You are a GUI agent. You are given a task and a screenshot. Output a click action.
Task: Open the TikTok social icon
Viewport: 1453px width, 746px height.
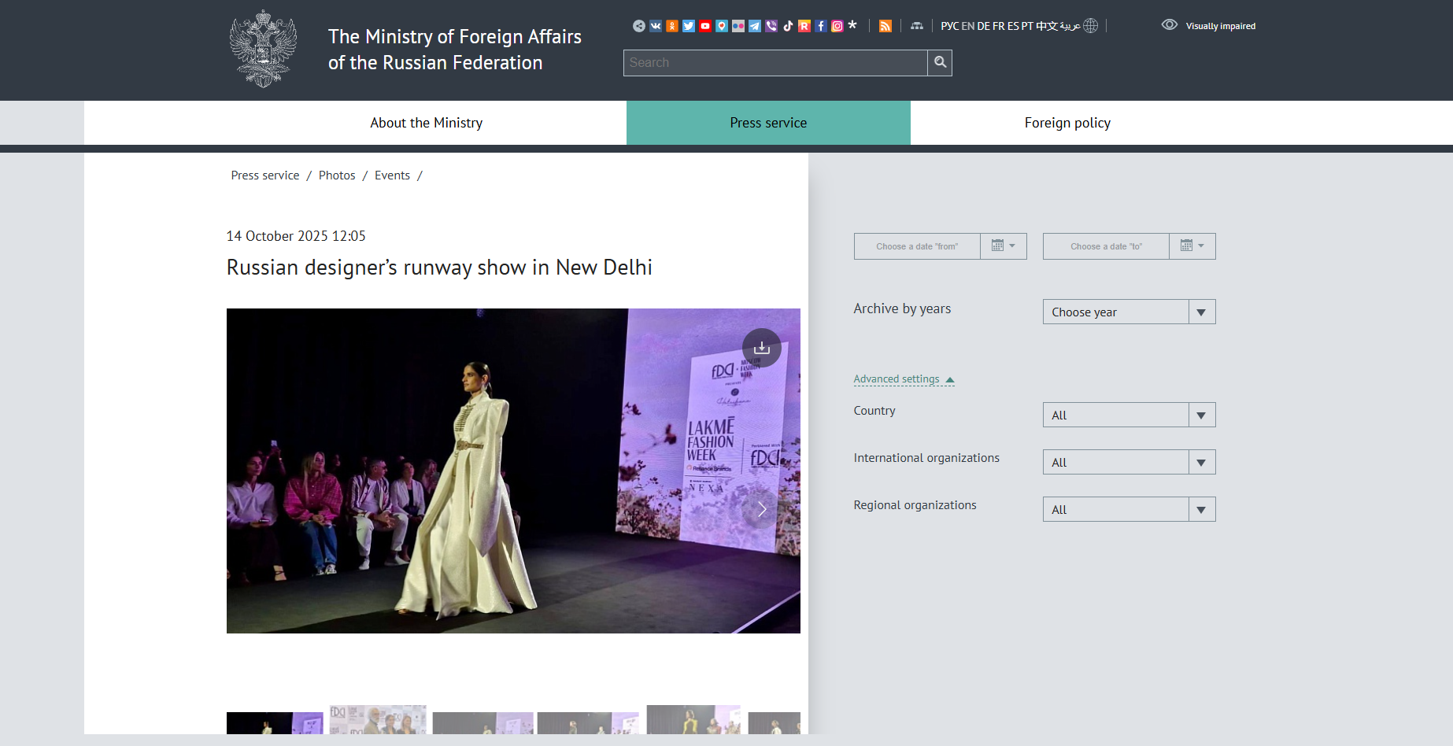(x=788, y=26)
